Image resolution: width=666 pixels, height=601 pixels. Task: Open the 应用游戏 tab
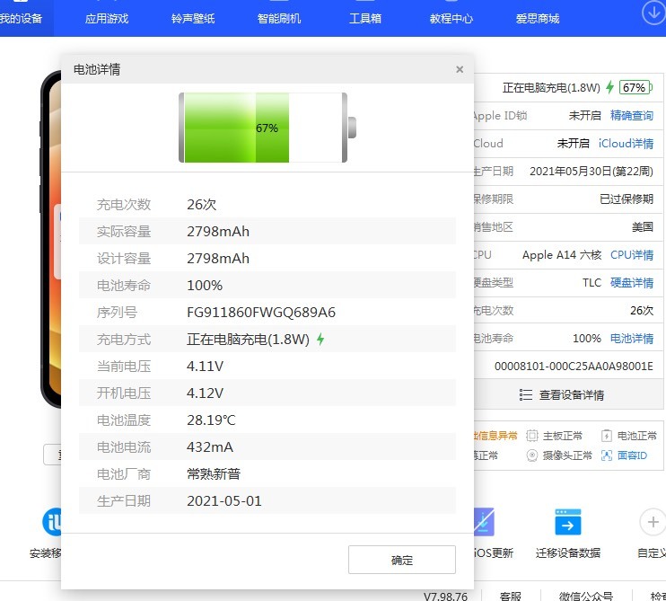pos(107,19)
